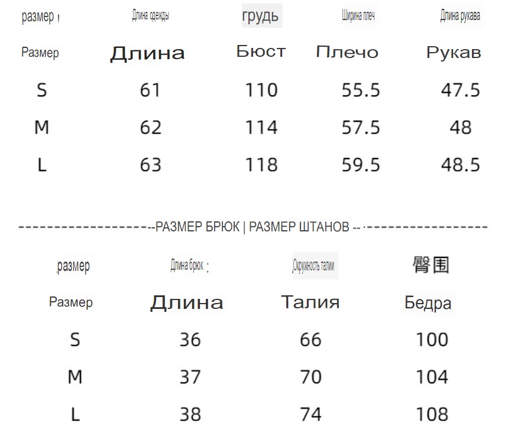Select size L in the pants table
Viewport: 505px width, 448px height.
pos(75,414)
